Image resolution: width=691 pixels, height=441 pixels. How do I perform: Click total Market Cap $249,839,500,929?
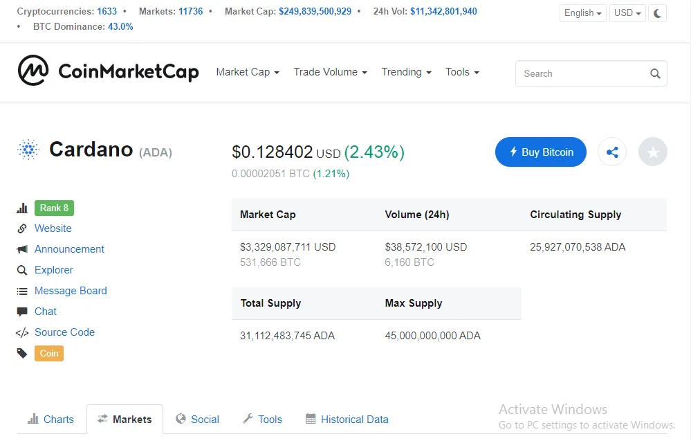pyautogui.click(x=315, y=12)
